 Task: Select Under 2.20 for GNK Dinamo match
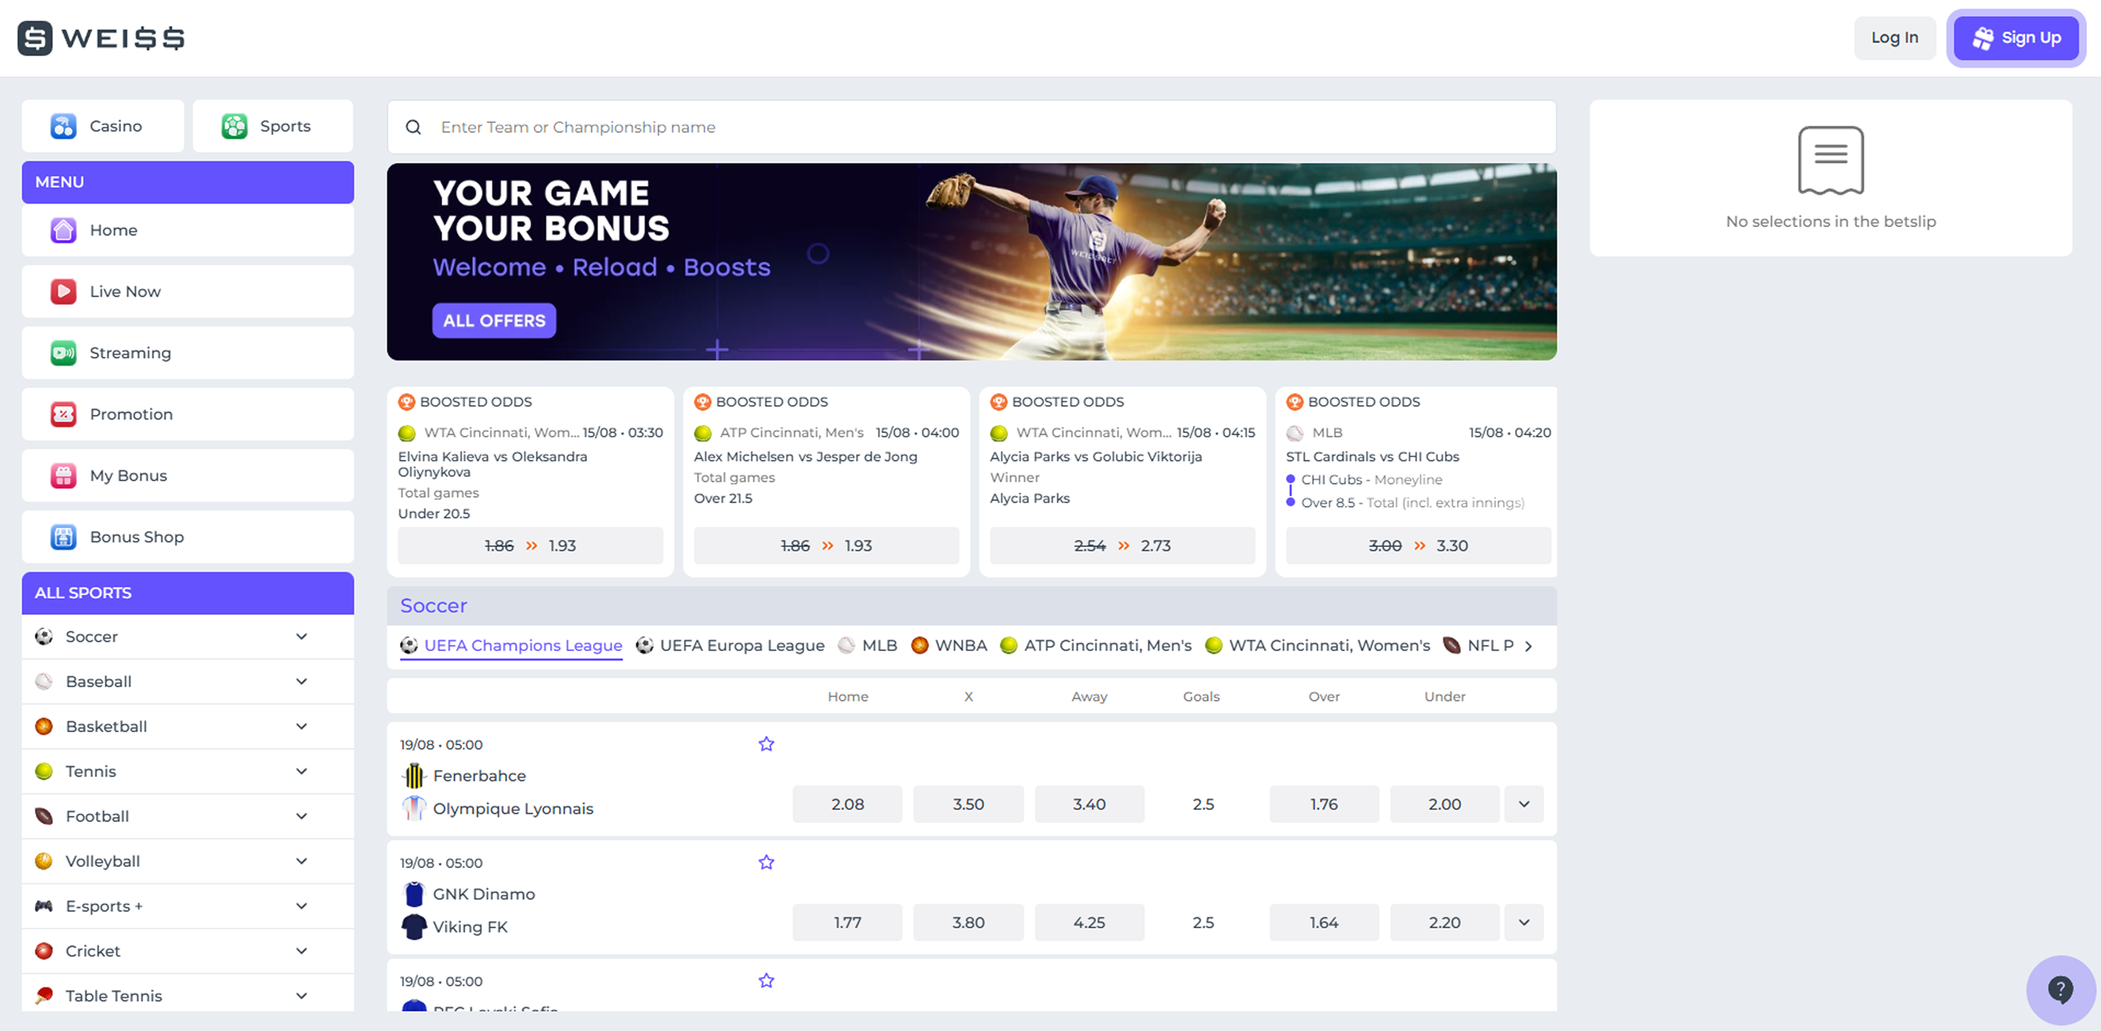[x=1444, y=923]
